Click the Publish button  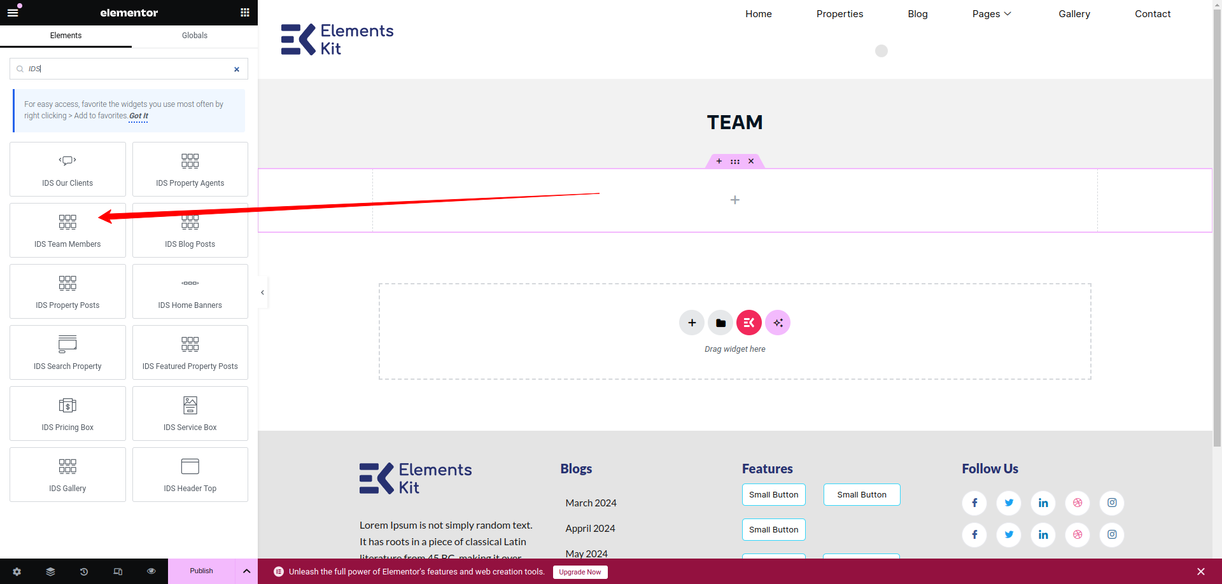[x=202, y=571]
